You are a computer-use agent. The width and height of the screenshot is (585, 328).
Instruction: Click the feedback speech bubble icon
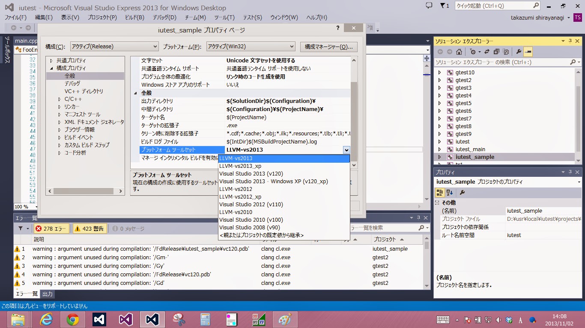[429, 6]
